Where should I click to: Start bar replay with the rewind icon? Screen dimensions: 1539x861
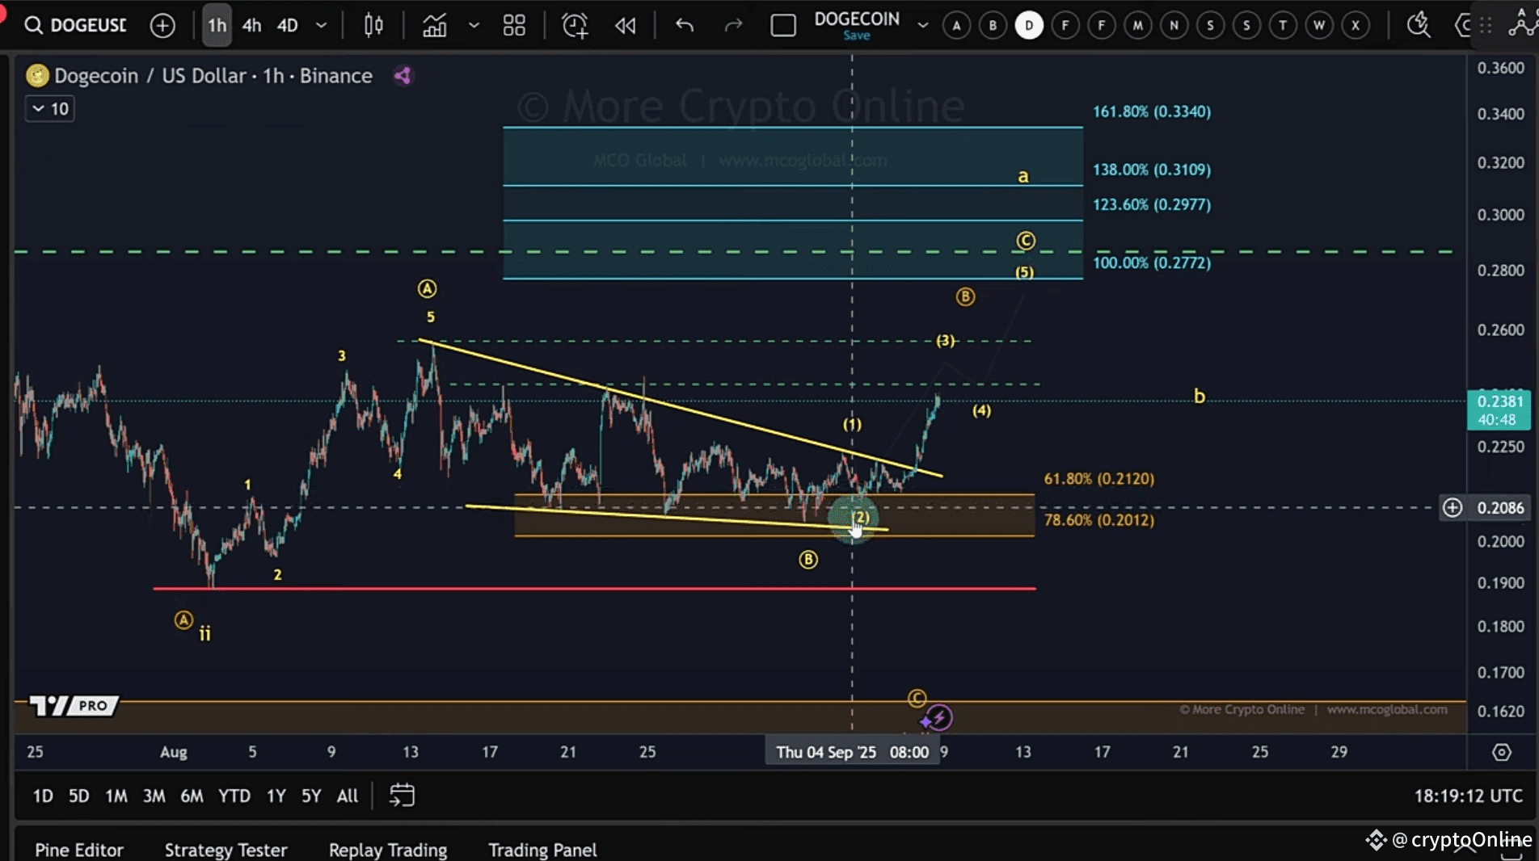pyautogui.click(x=625, y=25)
